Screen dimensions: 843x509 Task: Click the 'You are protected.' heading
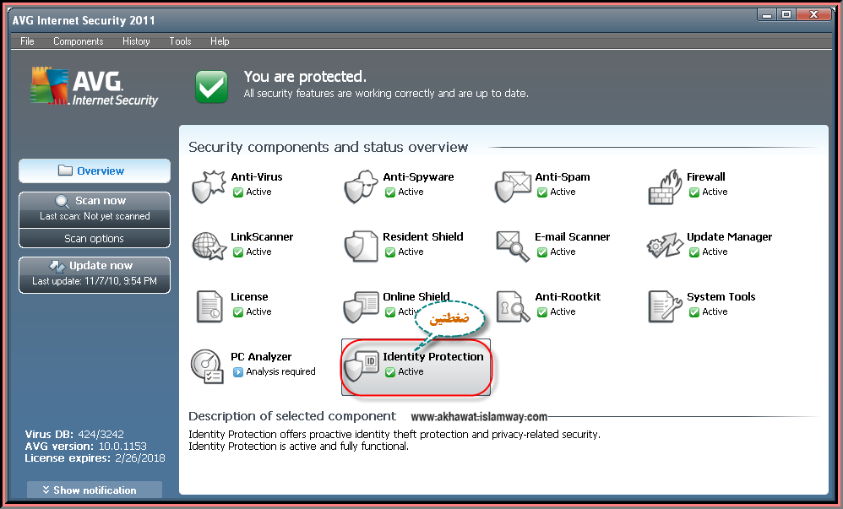click(x=306, y=77)
